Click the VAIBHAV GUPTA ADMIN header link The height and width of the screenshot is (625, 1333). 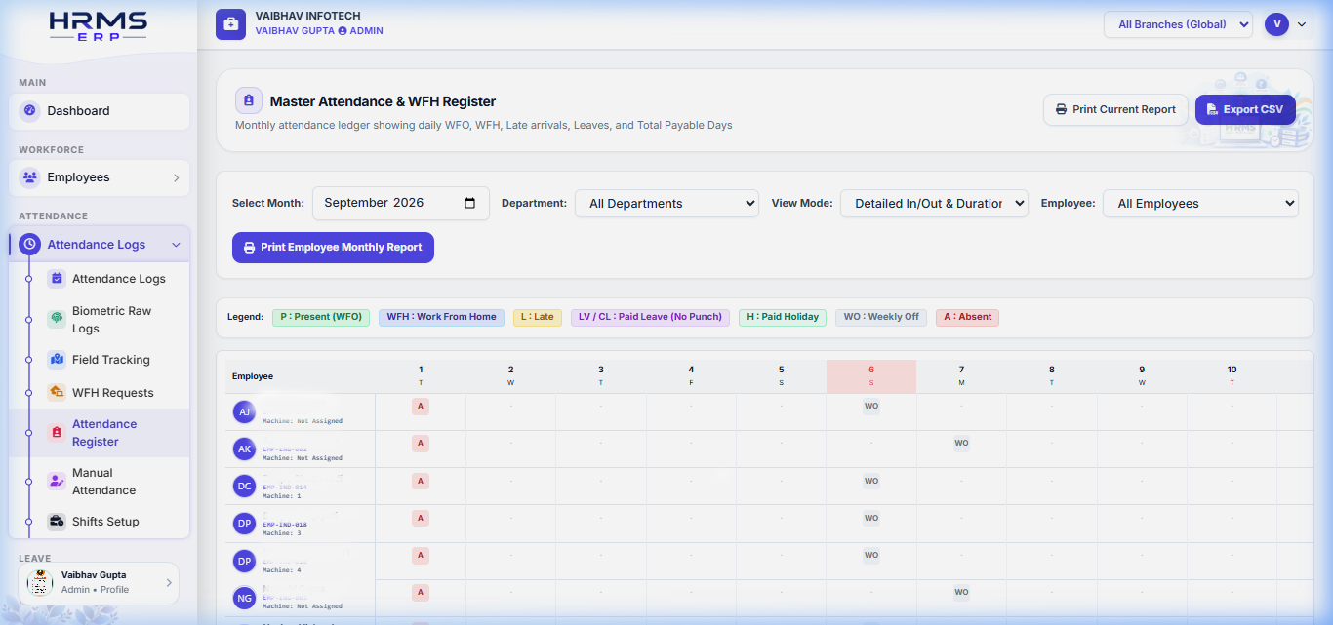point(319,31)
